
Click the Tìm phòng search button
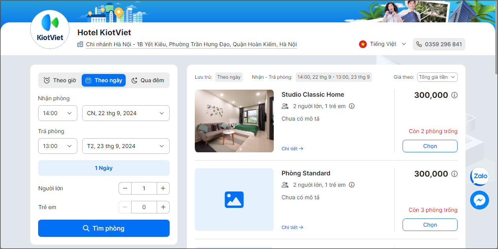pyautogui.click(x=104, y=228)
